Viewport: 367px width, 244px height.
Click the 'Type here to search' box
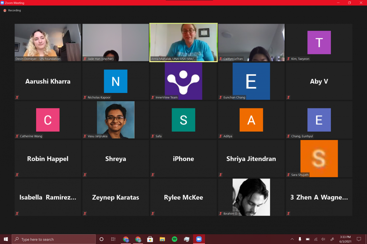pos(54,239)
